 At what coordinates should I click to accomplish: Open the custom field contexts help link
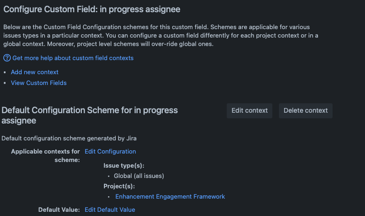[73, 58]
